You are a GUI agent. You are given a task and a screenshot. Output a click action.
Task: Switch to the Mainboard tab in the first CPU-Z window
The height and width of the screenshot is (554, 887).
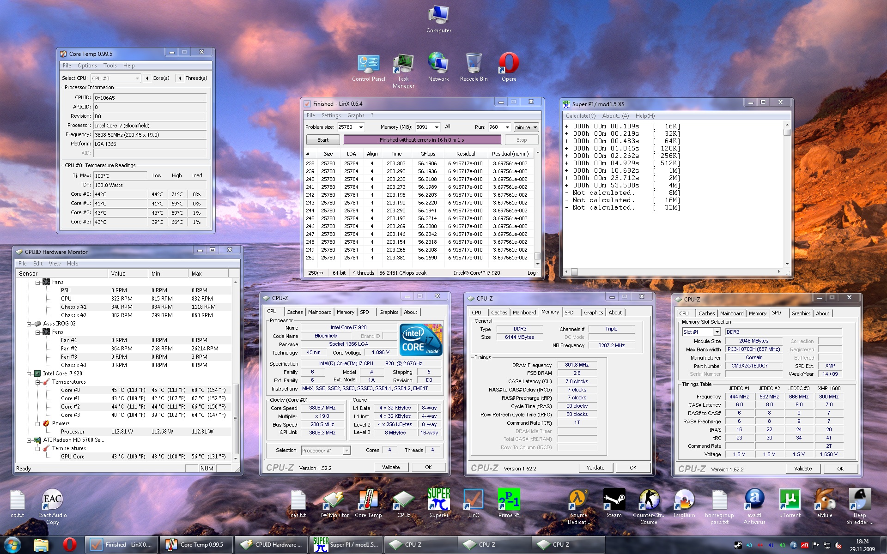pos(320,312)
